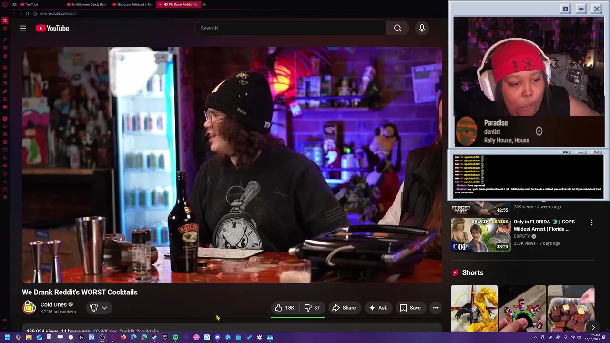Select the We Drank Reddit's tab

tap(179, 4)
